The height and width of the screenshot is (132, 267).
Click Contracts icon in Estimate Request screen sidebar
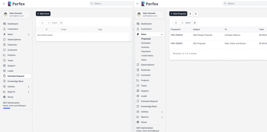coord(4,50)
